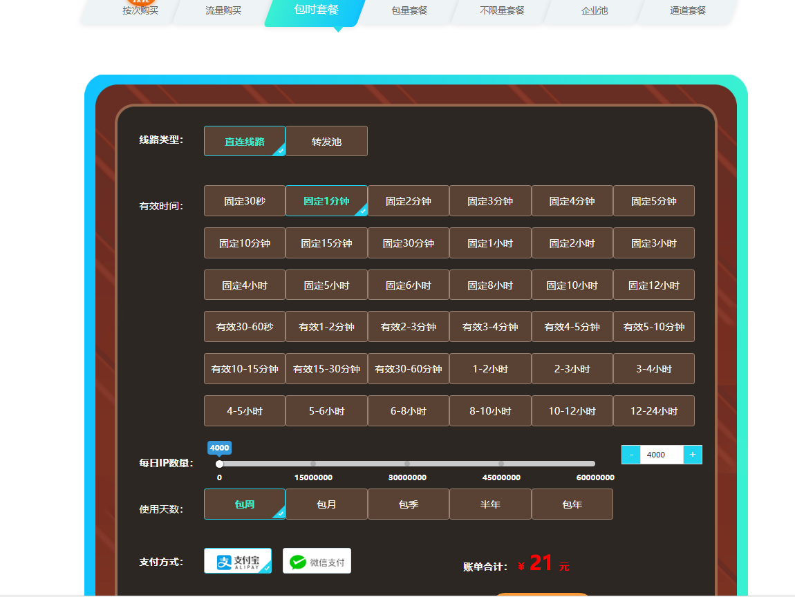
Task: Select 包年 usage period
Action: (x=572, y=504)
